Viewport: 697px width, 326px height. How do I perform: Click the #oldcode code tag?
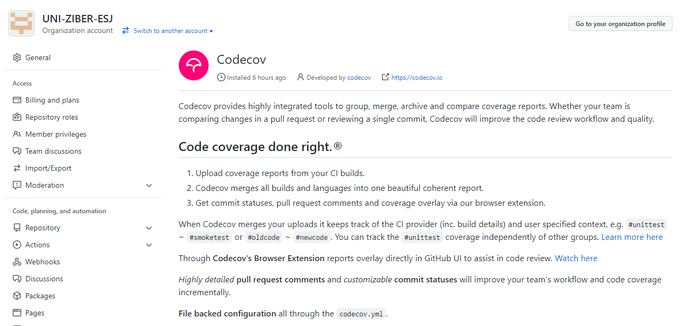point(263,238)
